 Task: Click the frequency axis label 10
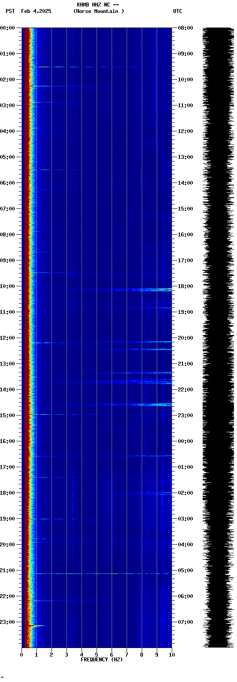tap(172, 655)
